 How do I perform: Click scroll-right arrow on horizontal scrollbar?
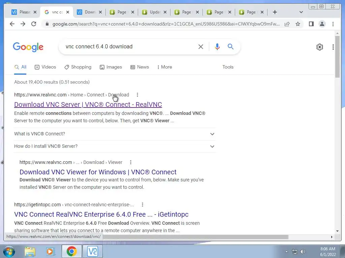[332, 237]
